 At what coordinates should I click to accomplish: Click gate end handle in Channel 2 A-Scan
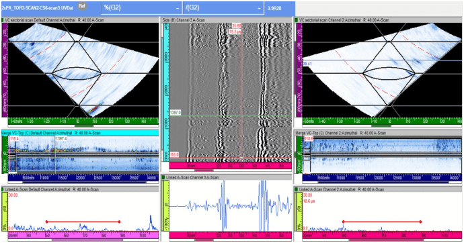pyautogui.click(x=420, y=222)
